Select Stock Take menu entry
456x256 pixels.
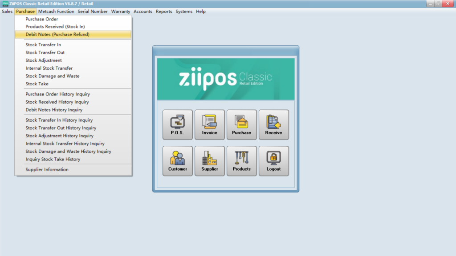point(37,84)
